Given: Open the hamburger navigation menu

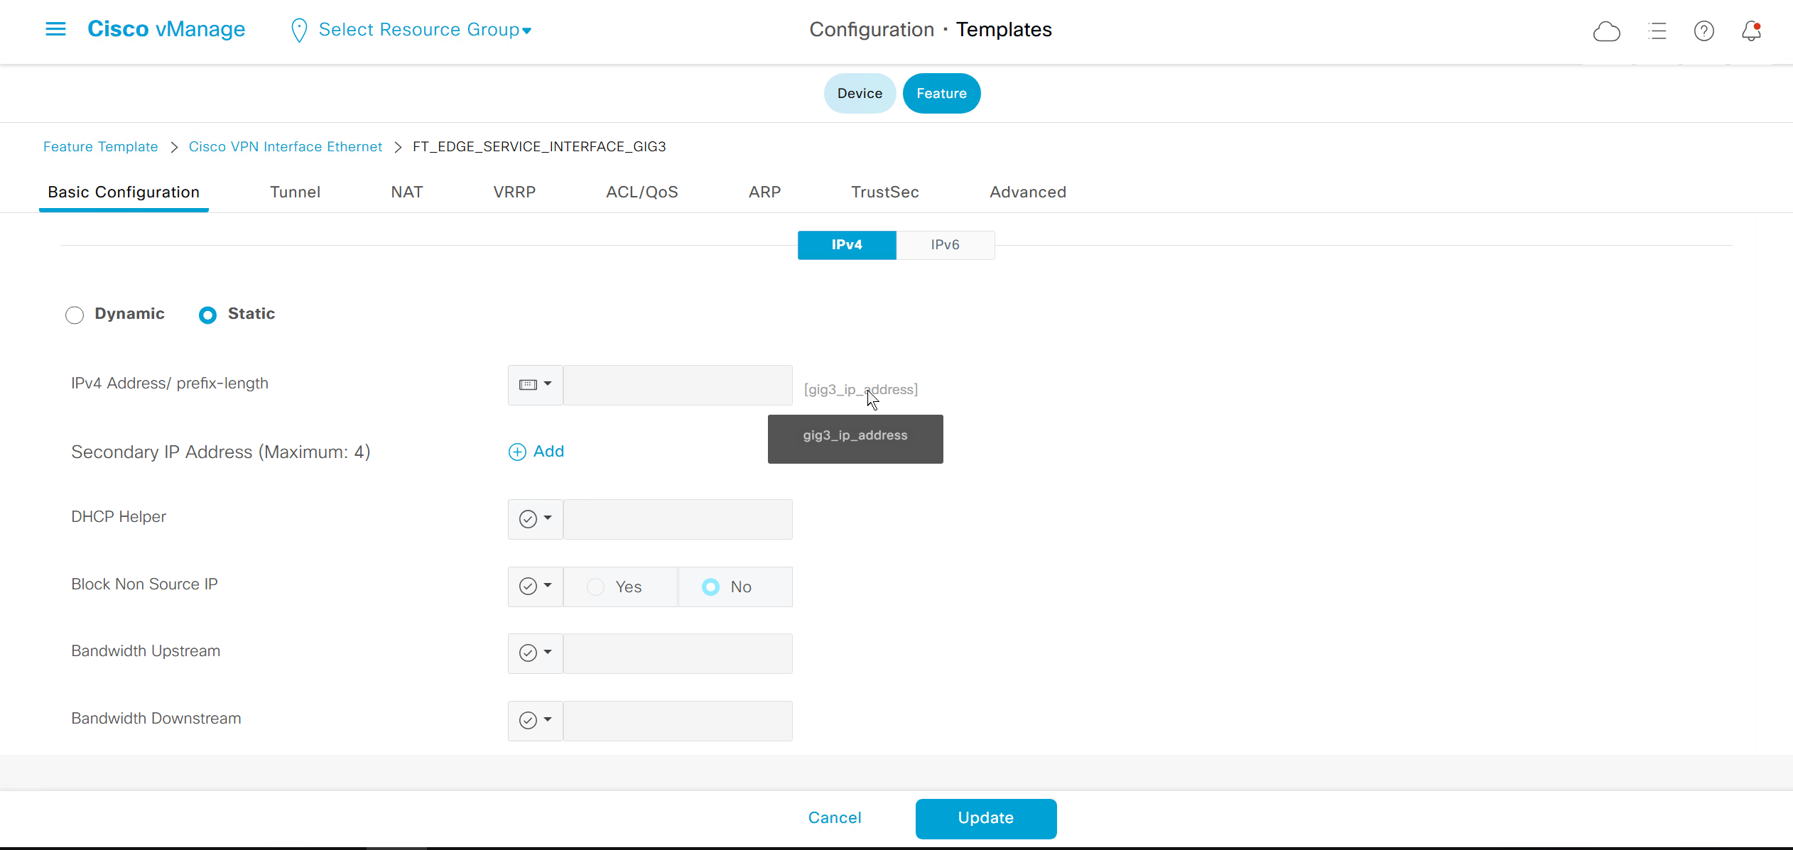Looking at the screenshot, I should [x=55, y=29].
